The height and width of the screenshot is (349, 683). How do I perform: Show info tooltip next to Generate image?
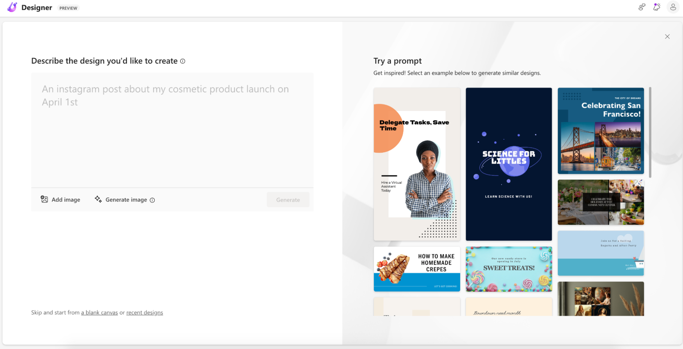pos(152,200)
